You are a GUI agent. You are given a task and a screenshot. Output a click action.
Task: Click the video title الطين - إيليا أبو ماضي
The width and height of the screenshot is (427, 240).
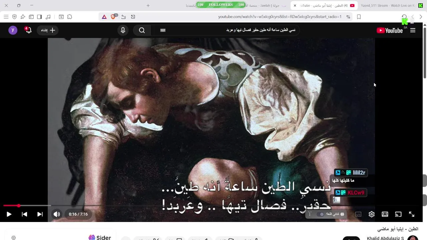398,229
